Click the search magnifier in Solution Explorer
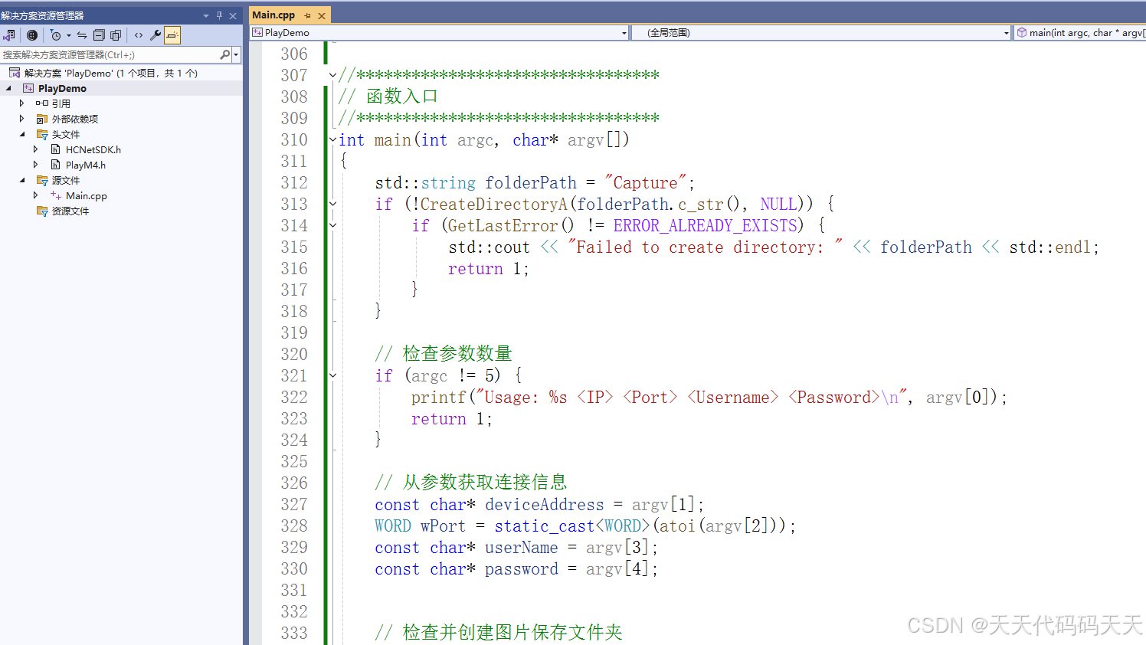Image resolution: width=1146 pixels, height=645 pixels. coord(224,54)
